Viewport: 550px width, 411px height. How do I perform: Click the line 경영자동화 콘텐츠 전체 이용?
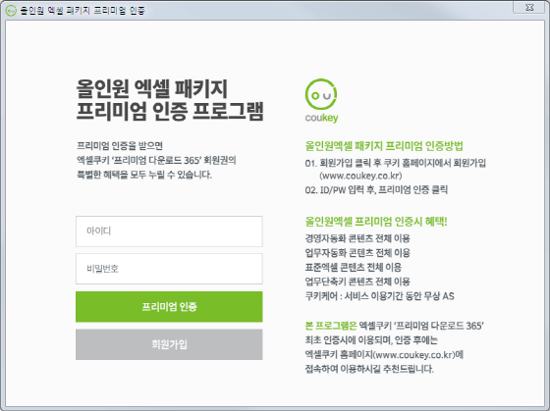pos(357,238)
